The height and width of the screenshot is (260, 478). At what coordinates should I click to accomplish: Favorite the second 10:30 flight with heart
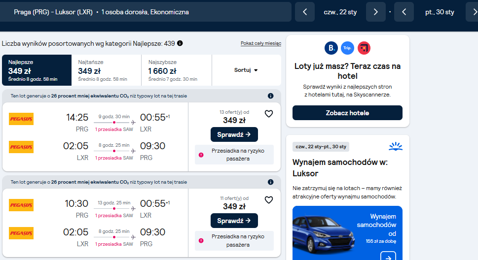(x=268, y=200)
